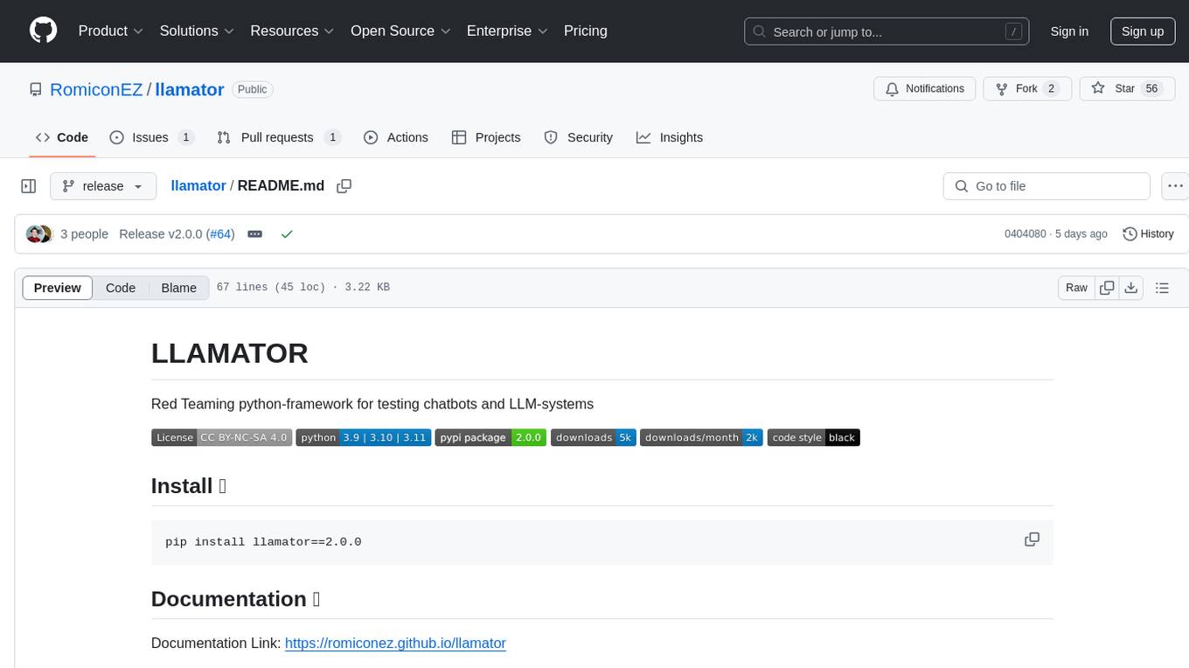Screen dimensions: 1189x668
Task: Open the Pricing page
Action: pyautogui.click(x=586, y=31)
